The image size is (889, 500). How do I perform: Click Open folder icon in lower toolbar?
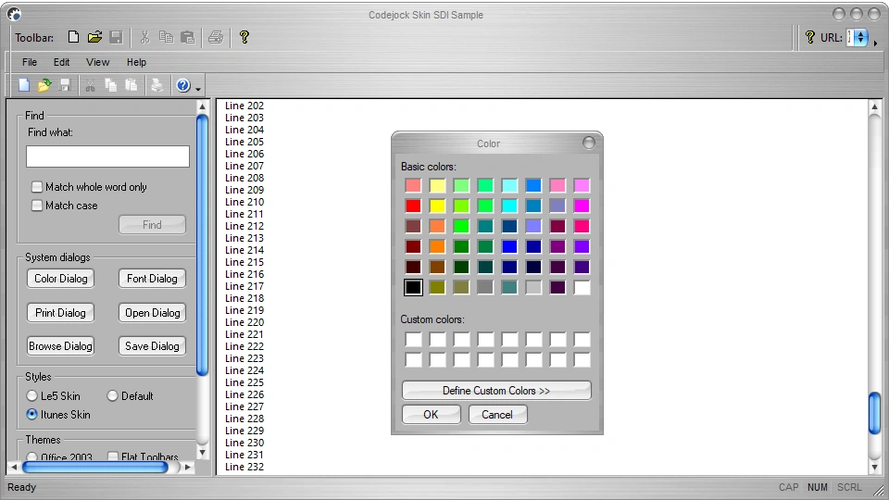[44, 85]
